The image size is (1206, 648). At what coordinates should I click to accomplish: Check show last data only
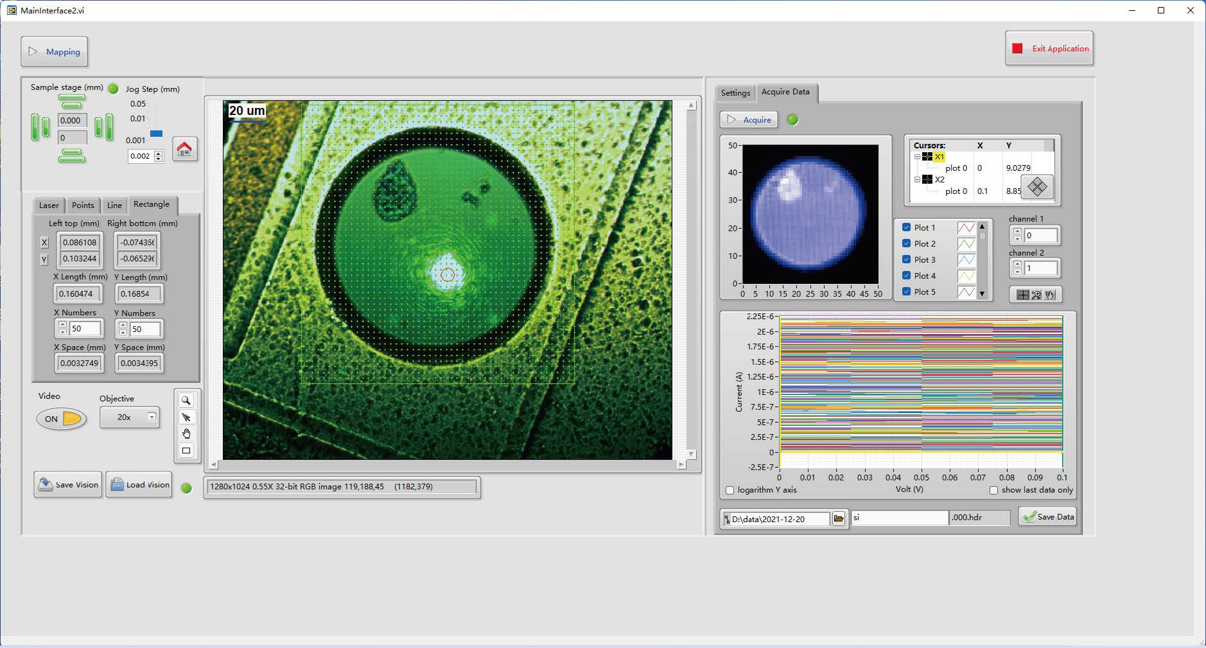coord(993,491)
